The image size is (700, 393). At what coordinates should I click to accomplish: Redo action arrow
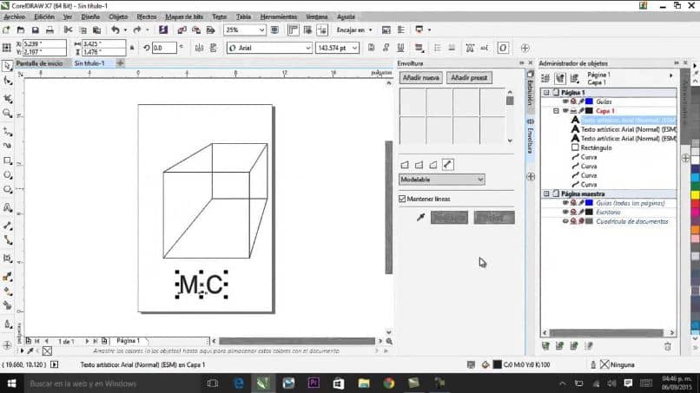pyautogui.click(x=137, y=29)
